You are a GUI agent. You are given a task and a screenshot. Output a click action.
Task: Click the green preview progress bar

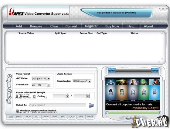tap(133, 113)
